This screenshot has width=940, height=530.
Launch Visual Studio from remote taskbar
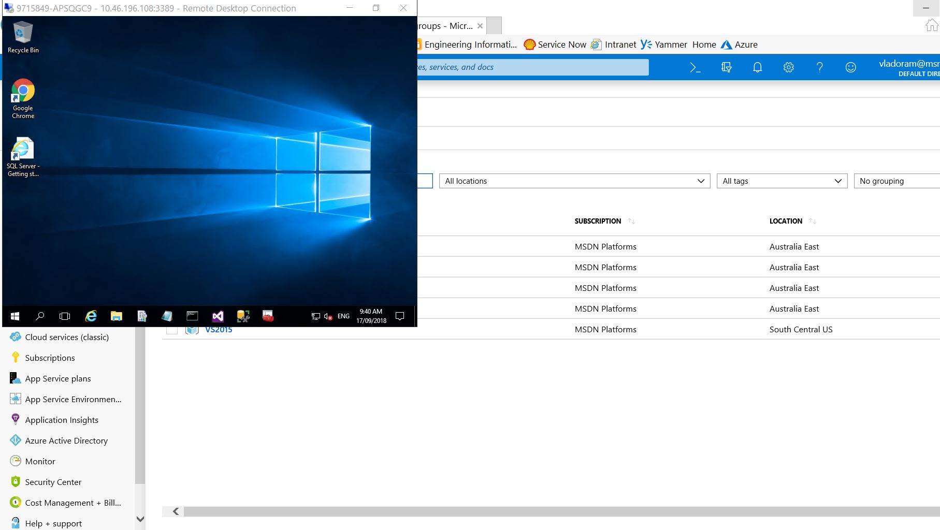click(x=218, y=316)
